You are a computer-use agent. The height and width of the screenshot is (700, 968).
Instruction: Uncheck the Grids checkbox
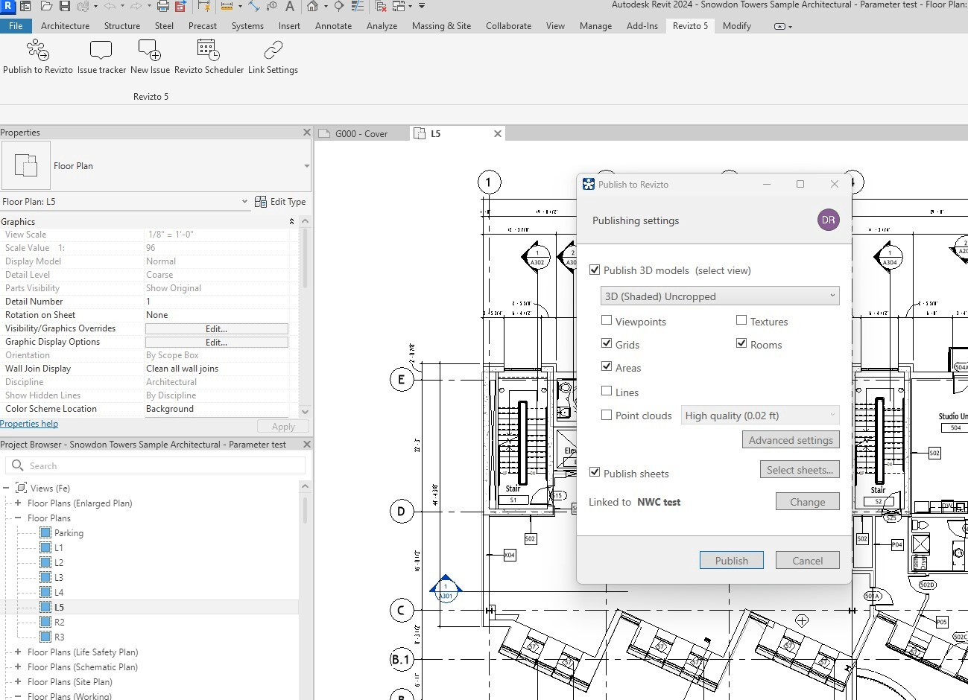[607, 343]
